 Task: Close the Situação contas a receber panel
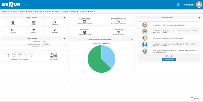132,39
